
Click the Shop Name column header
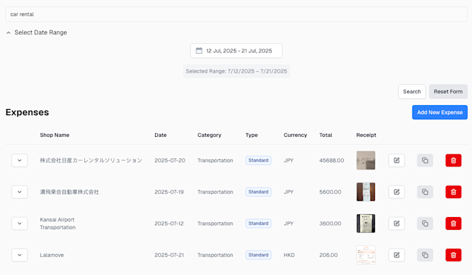(55, 135)
